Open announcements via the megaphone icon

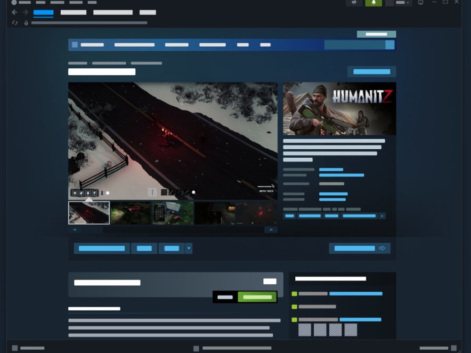point(354,2)
